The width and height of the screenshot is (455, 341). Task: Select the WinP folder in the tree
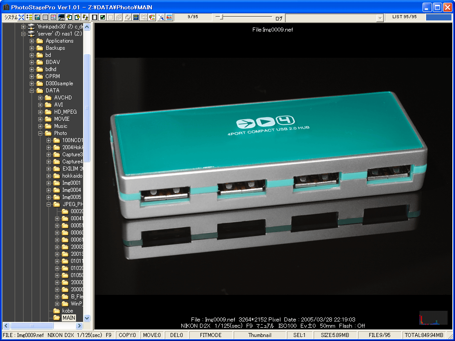coord(76,304)
